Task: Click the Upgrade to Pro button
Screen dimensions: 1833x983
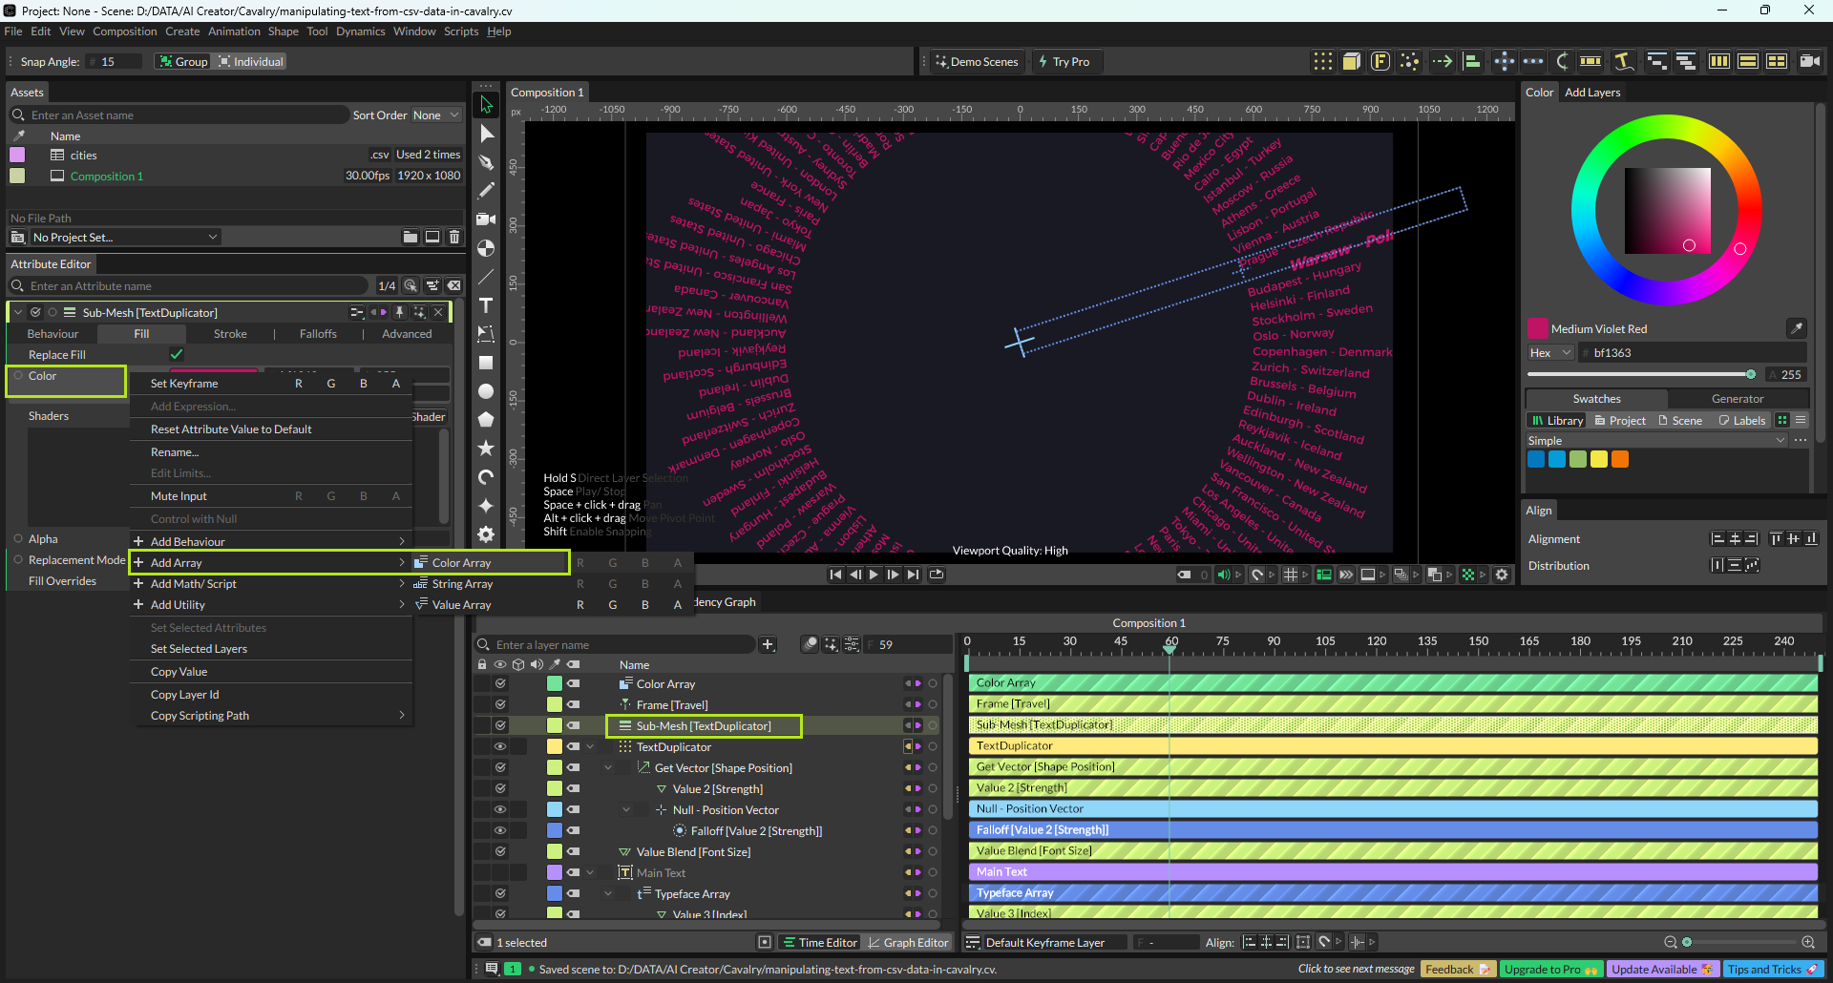Action: pyautogui.click(x=1549, y=969)
